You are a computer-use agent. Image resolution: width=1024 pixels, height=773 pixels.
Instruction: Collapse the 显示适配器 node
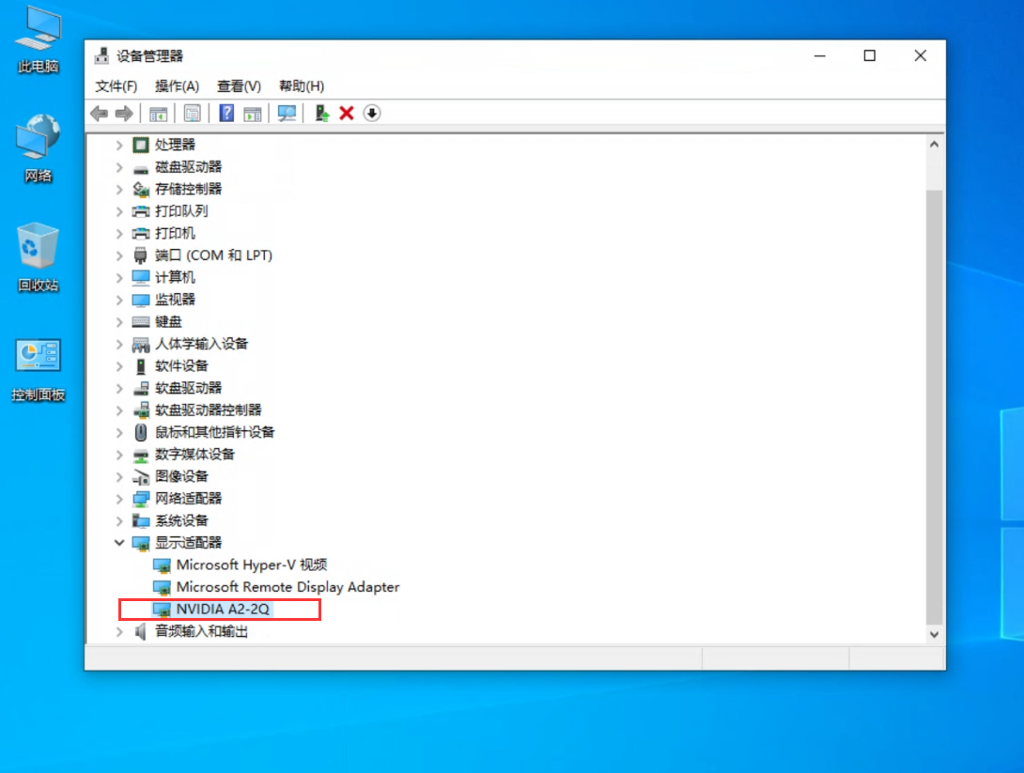pyautogui.click(x=119, y=543)
